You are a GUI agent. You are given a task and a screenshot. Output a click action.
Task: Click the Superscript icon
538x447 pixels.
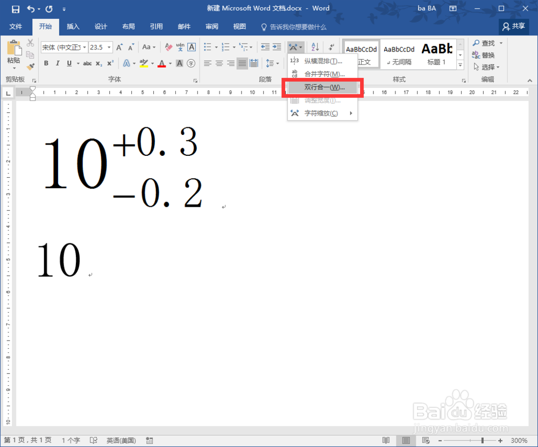point(110,63)
